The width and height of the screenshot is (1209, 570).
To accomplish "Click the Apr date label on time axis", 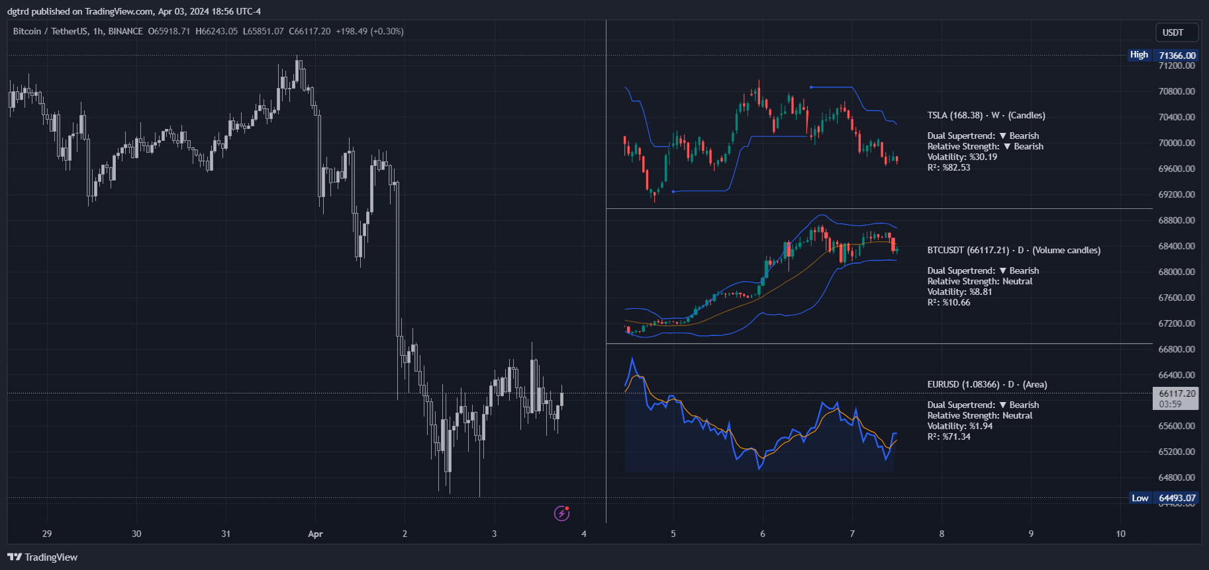I will point(315,534).
